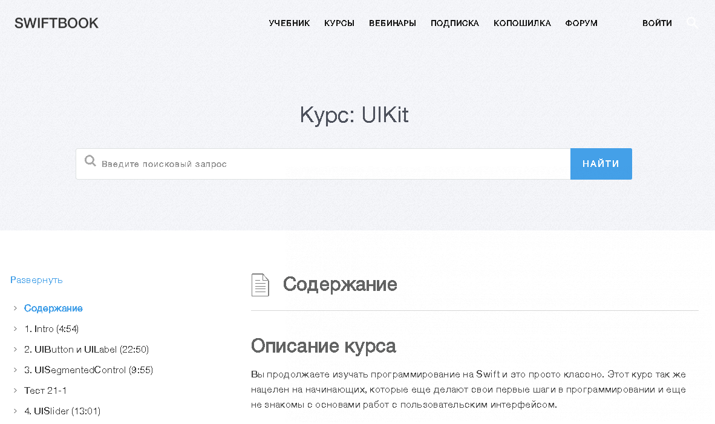The width and height of the screenshot is (715, 424).
Task: Click the Развернуть link in sidebar
Action: pyautogui.click(x=36, y=280)
